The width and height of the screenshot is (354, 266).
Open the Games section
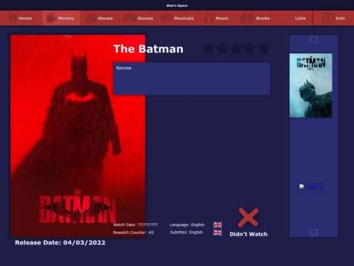[138, 18]
